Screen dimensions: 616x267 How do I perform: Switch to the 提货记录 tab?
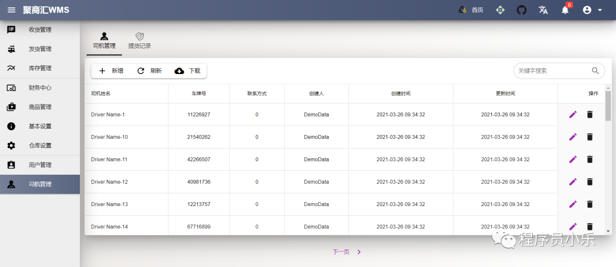(x=139, y=41)
